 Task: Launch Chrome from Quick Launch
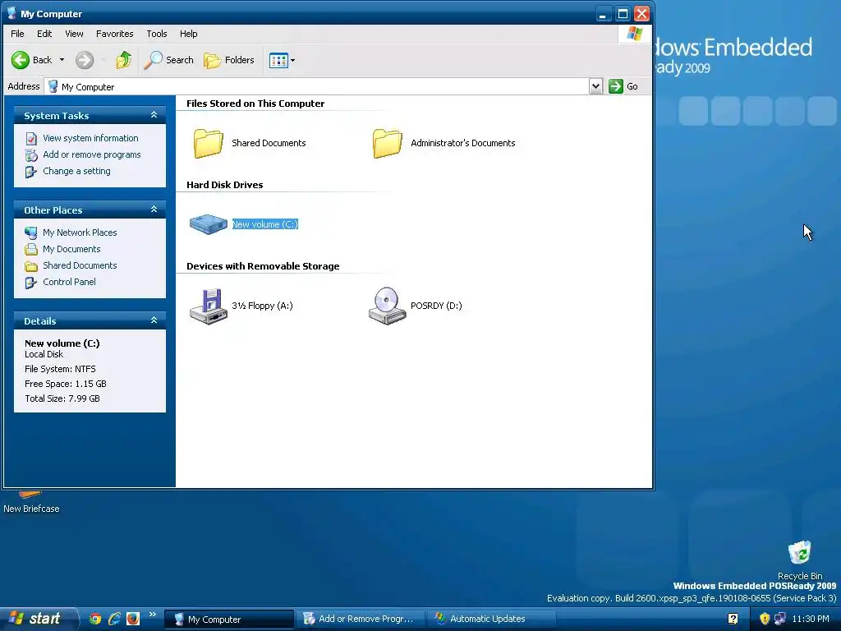[95, 619]
